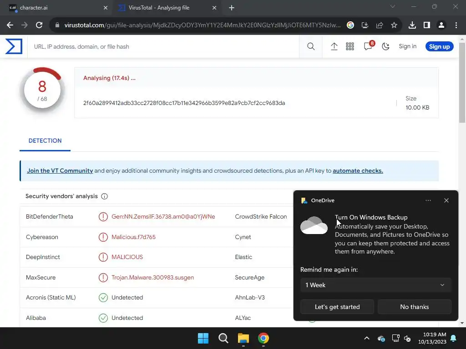Bookmark this page with star icon
This screenshot has height=349, width=466.
394,25
